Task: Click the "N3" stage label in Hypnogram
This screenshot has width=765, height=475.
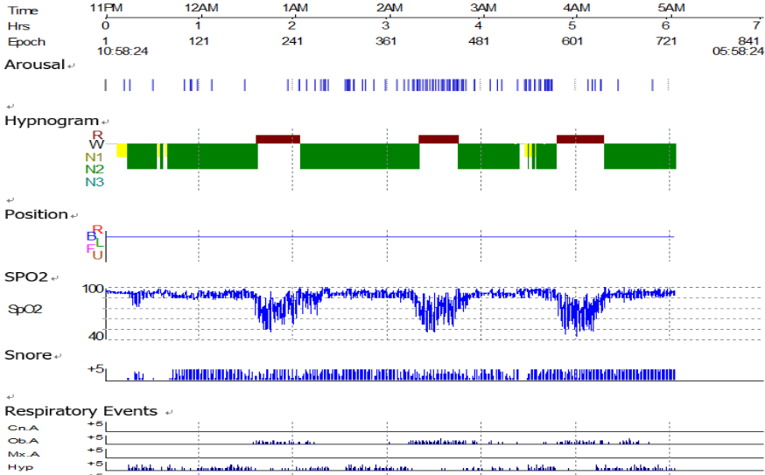Action: click(x=95, y=182)
